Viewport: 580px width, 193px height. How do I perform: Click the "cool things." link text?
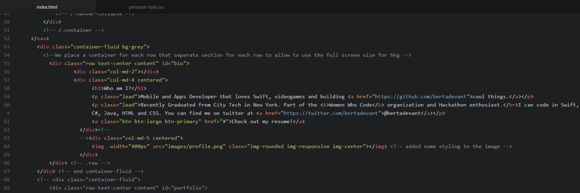tap(491, 96)
